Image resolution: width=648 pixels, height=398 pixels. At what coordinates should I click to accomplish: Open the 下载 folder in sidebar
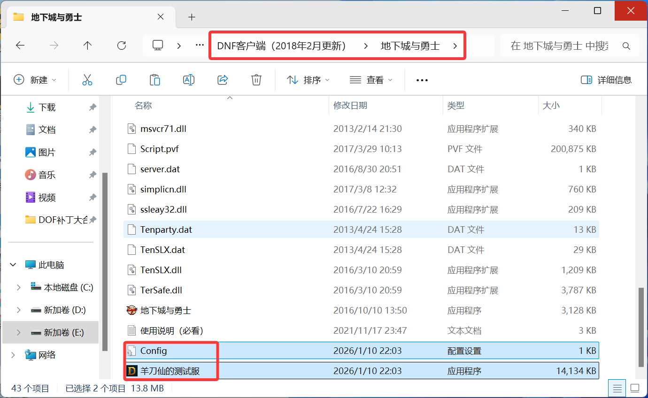click(x=47, y=107)
